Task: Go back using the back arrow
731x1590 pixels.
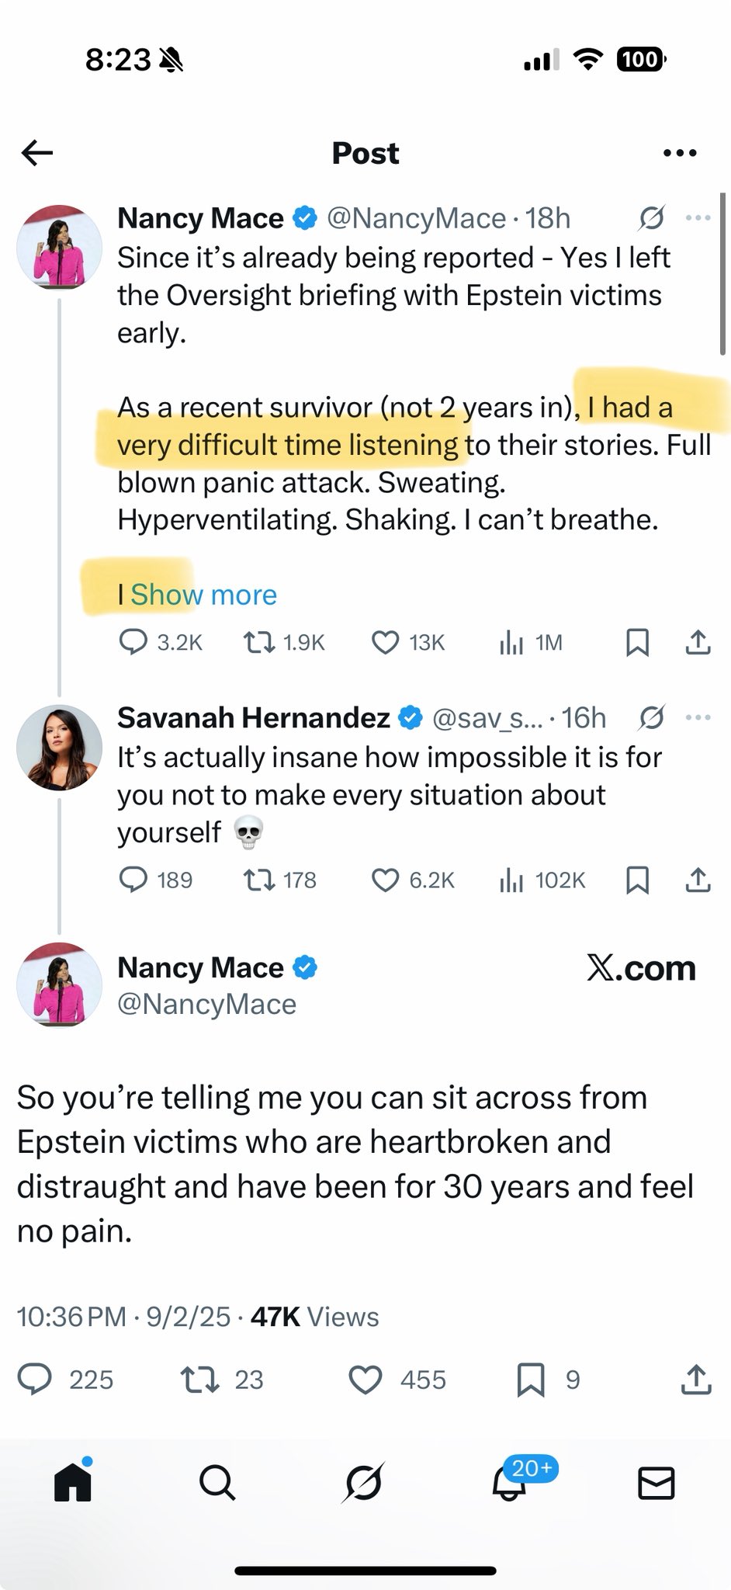Action: click(37, 153)
